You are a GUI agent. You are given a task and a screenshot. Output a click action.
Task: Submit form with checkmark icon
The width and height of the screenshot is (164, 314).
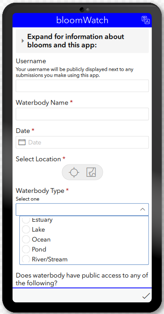click(146, 296)
